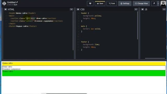Open pen Settings
Image resolution: width=167 pixels, height=94 pixels.
125,3
